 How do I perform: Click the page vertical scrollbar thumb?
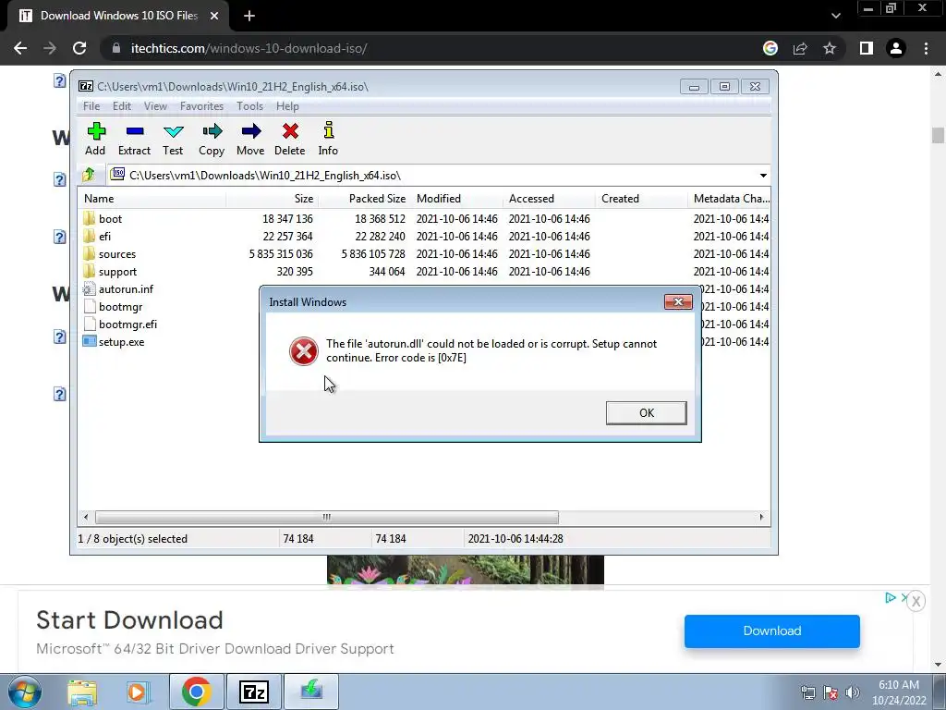pos(938,135)
